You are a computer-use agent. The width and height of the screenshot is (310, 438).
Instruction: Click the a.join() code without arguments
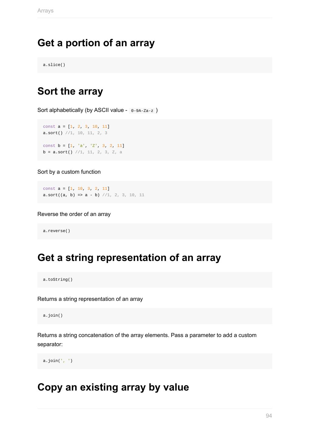53,315
